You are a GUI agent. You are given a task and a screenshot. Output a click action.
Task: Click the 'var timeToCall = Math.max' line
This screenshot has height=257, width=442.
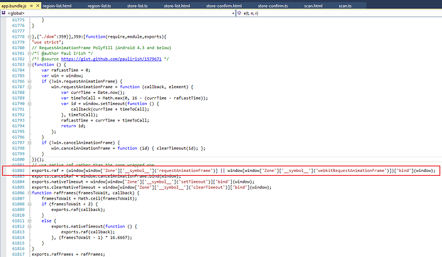click(x=135, y=98)
